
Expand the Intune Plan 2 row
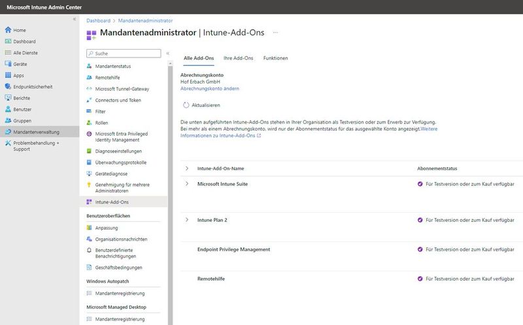187,220
